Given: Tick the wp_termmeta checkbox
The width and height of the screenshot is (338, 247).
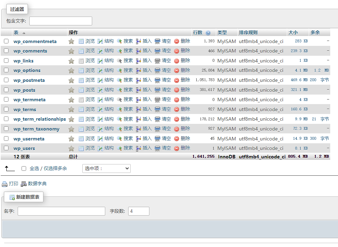Looking at the screenshot, I should (6, 100).
